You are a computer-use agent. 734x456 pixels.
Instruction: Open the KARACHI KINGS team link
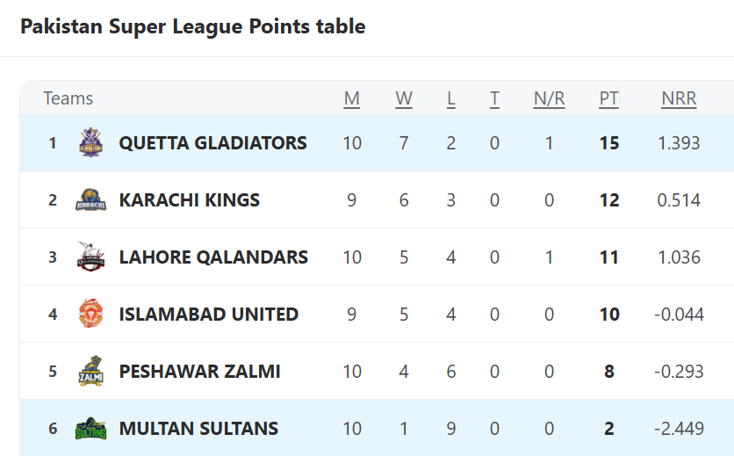point(189,200)
